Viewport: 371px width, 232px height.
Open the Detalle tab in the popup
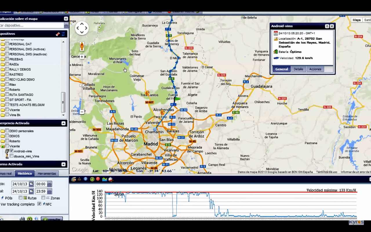[298, 69]
